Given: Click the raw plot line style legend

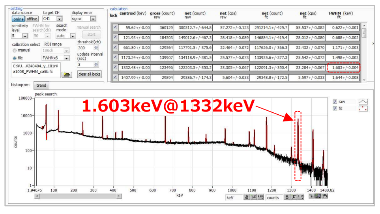Looking at the screenshot, I should coord(363,101).
